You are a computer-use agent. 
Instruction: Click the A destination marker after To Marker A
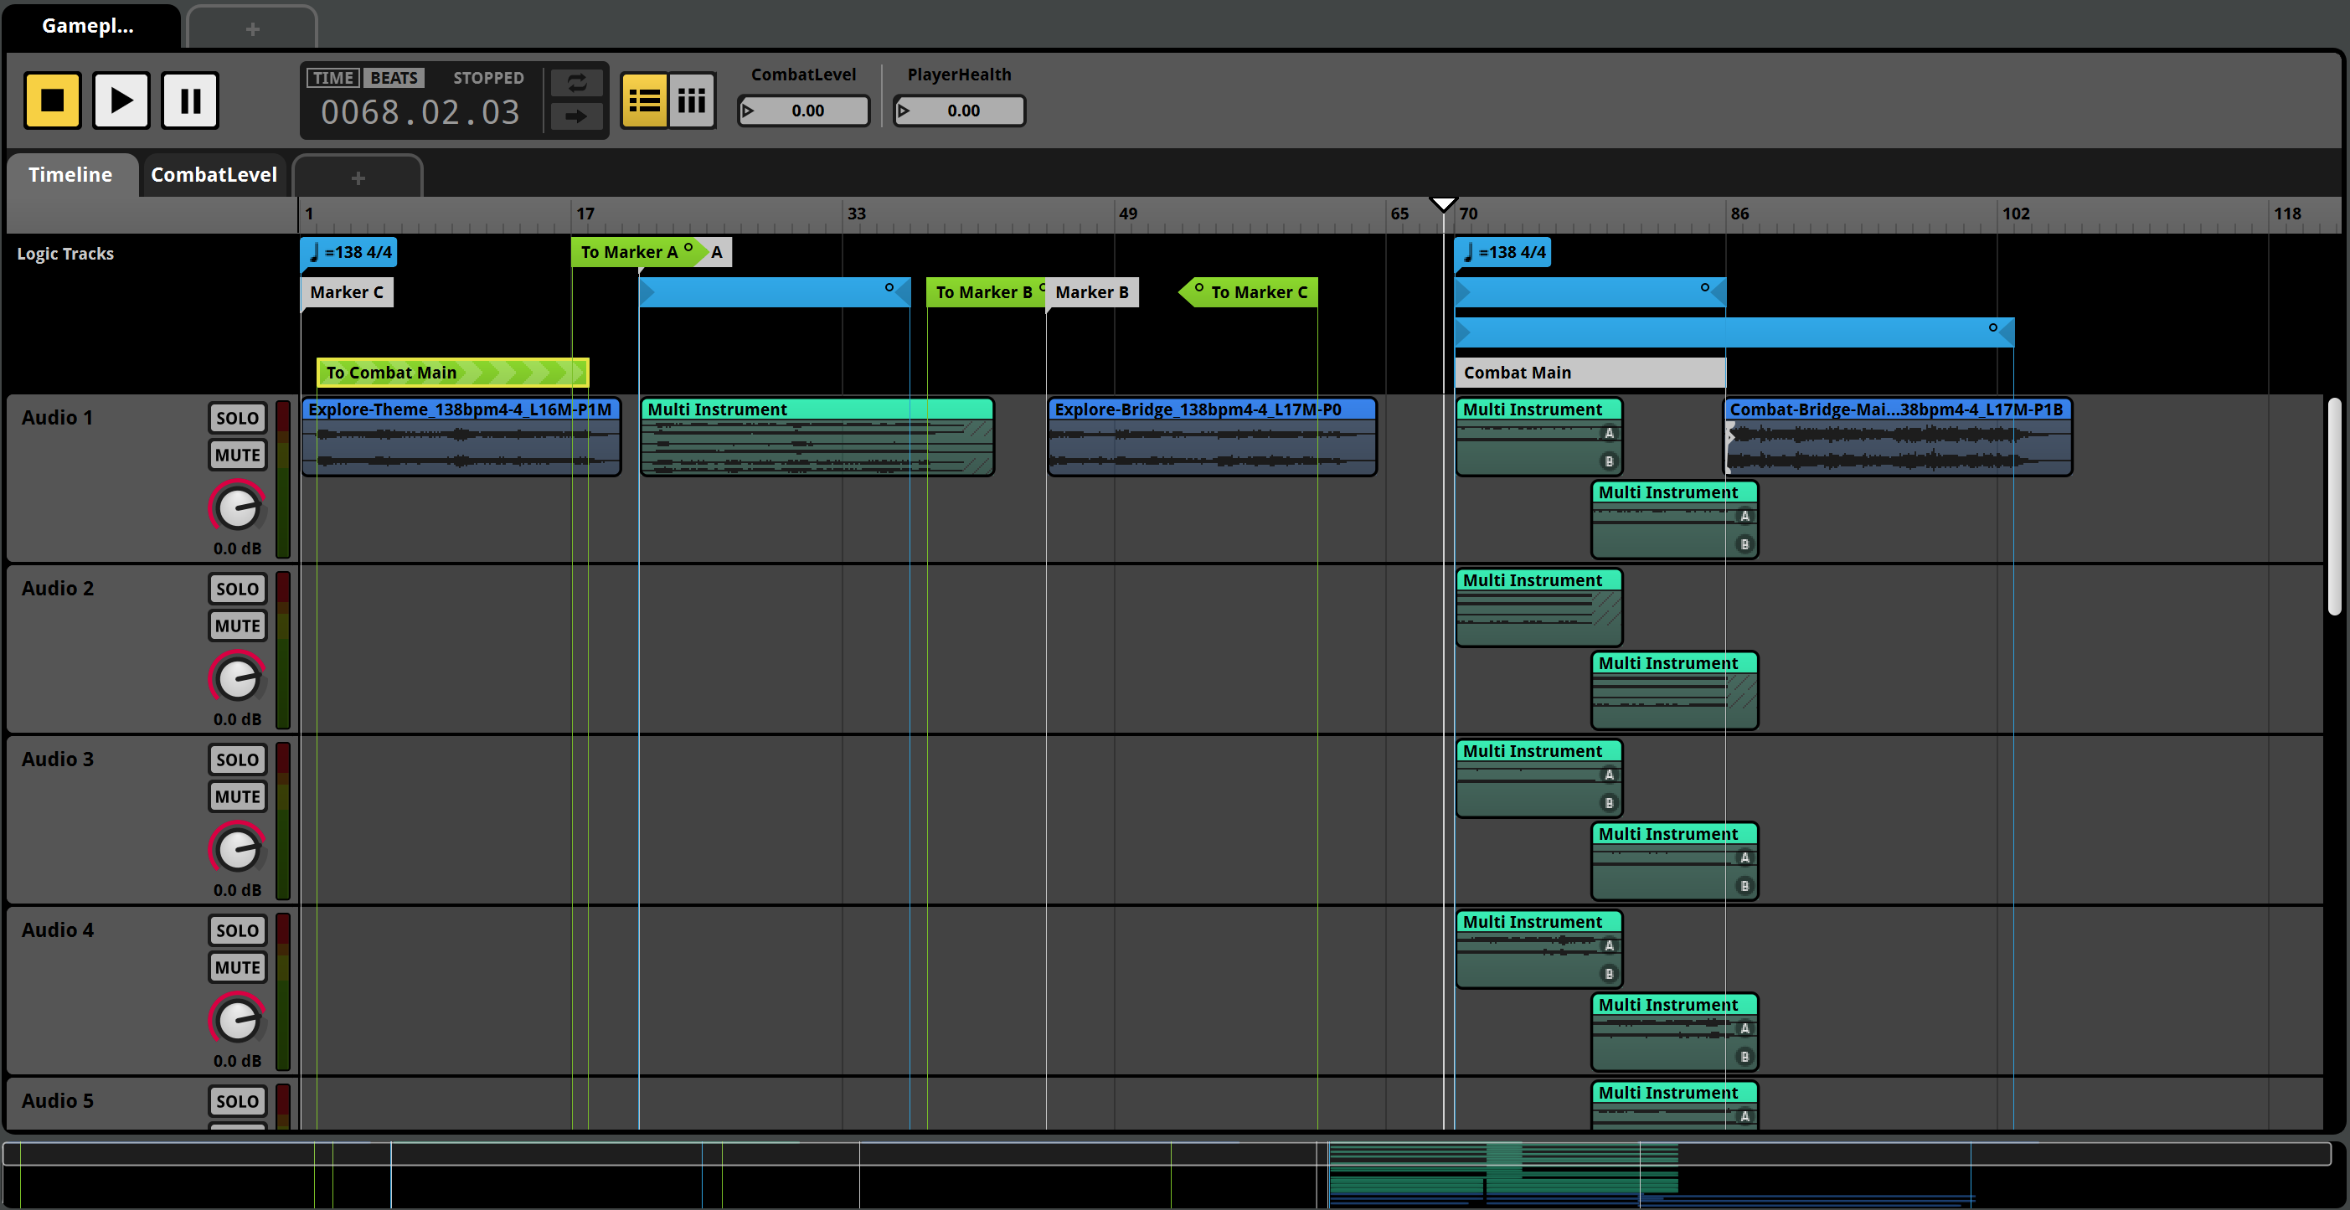coord(717,253)
